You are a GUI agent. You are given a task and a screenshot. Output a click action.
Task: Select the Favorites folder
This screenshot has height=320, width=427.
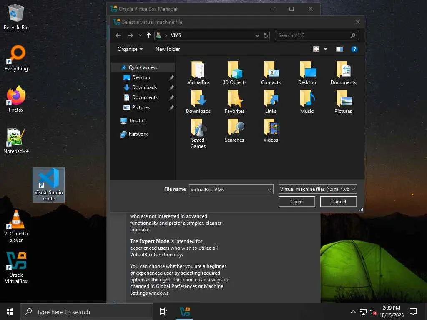click(x=234, y=102)
